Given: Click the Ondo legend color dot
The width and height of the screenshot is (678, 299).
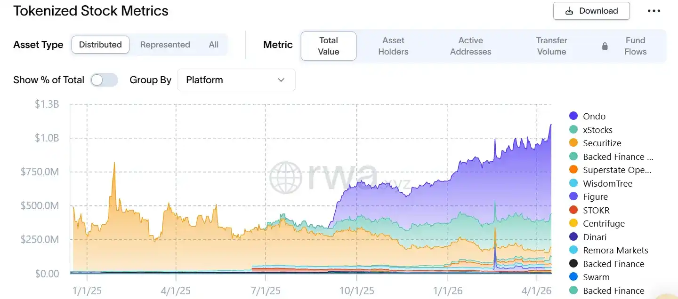Looking at the screenshot, I should [573, 116].
